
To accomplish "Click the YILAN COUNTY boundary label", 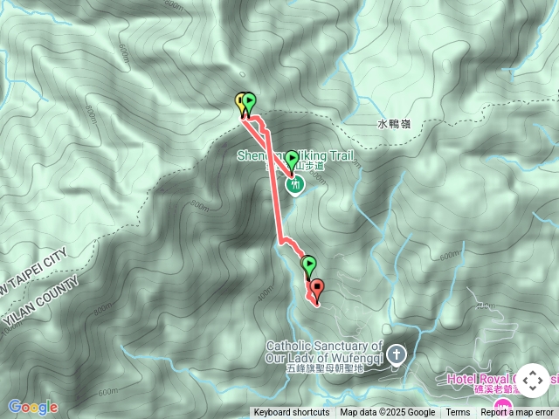I will (40, 301).
